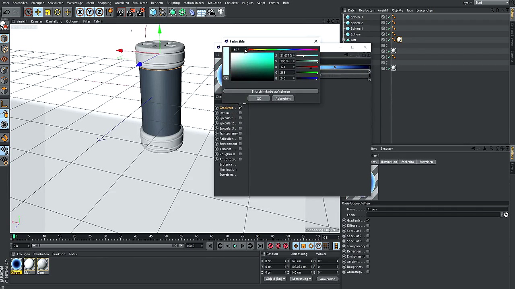Toggle the X axis lock icon
The width and height of the screenshot is (515, 289).
pos(80,12)
